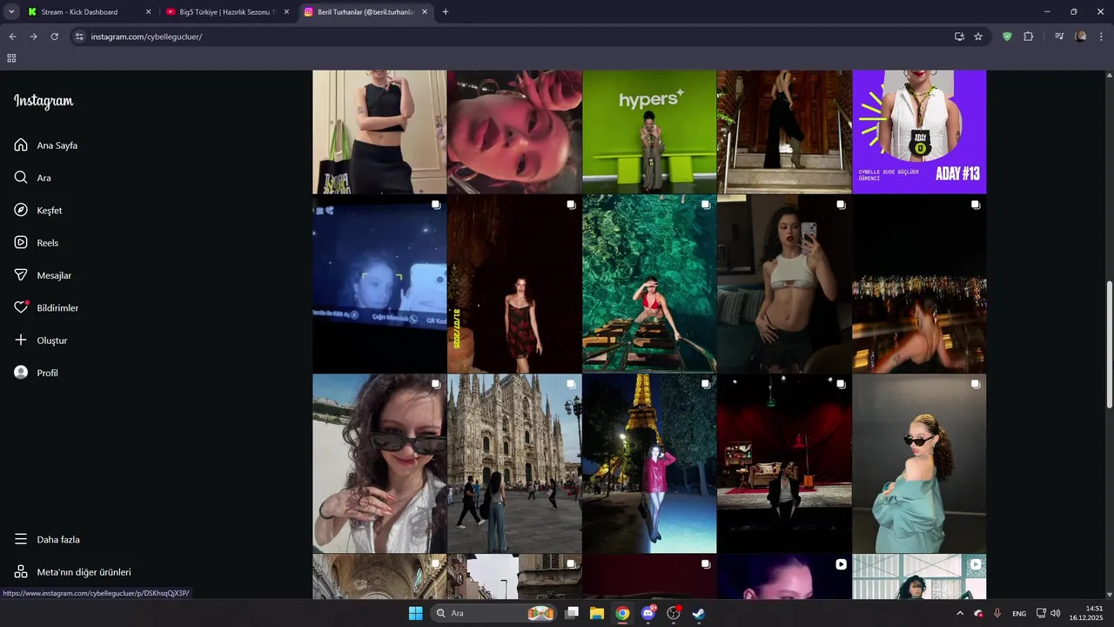Open Chrome three-dot menu
This screenshot has height=627, width=1114.
pos(1102,37)
